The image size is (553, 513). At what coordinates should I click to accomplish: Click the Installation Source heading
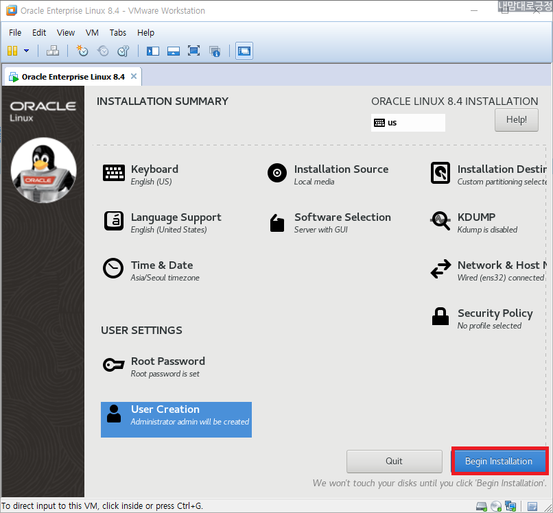pos(341,169)
